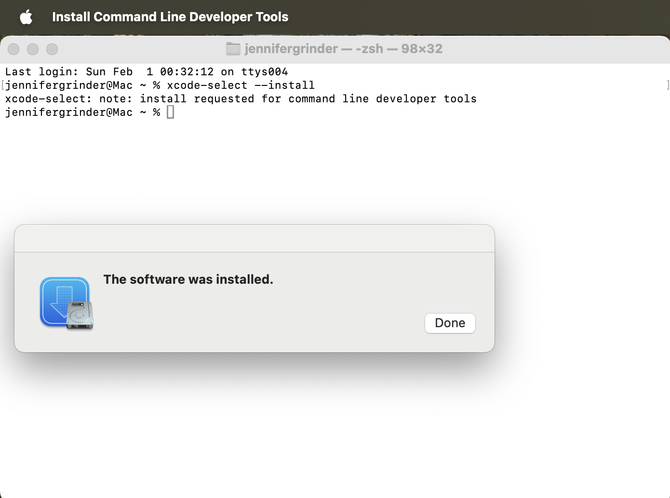
Task: Click the folder icon in Terminal title
Action: tap(233, 49)
